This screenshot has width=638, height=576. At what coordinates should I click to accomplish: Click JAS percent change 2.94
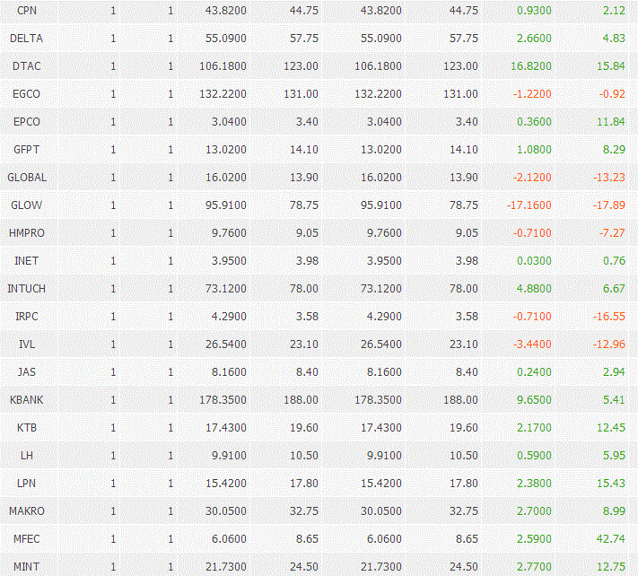click(614, 371)
